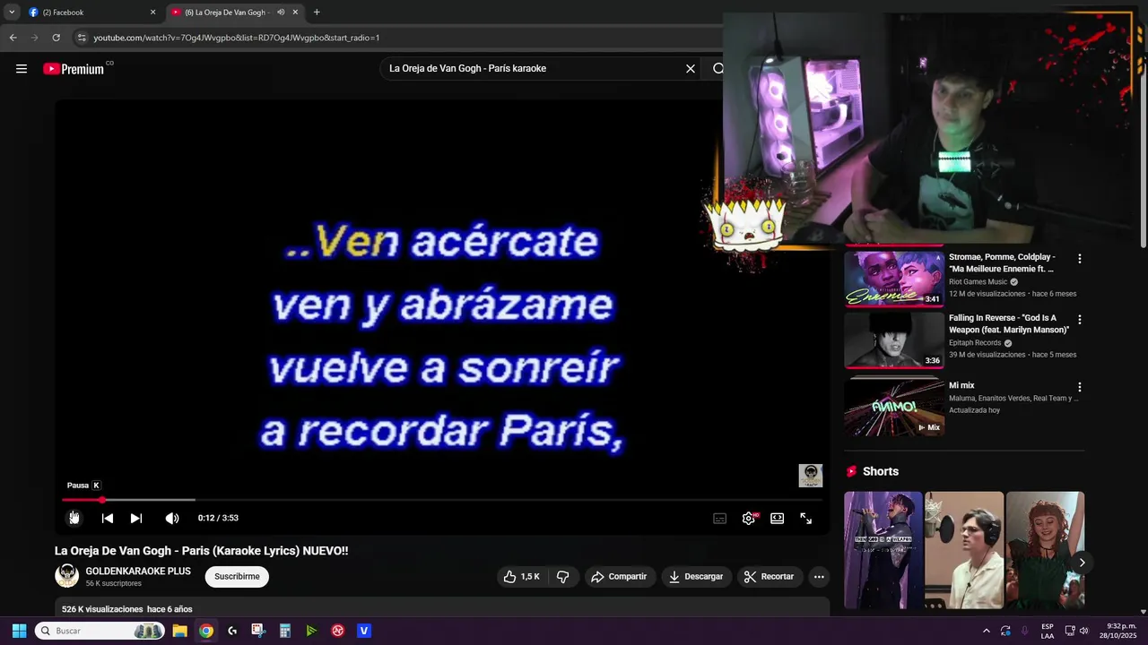Skip to next video in playlist

coord(136,518)
